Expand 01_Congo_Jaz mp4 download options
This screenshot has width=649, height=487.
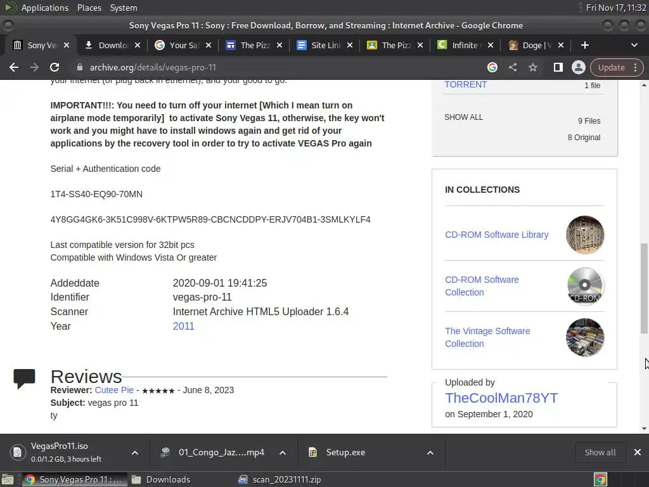click(x=283, y=453)
